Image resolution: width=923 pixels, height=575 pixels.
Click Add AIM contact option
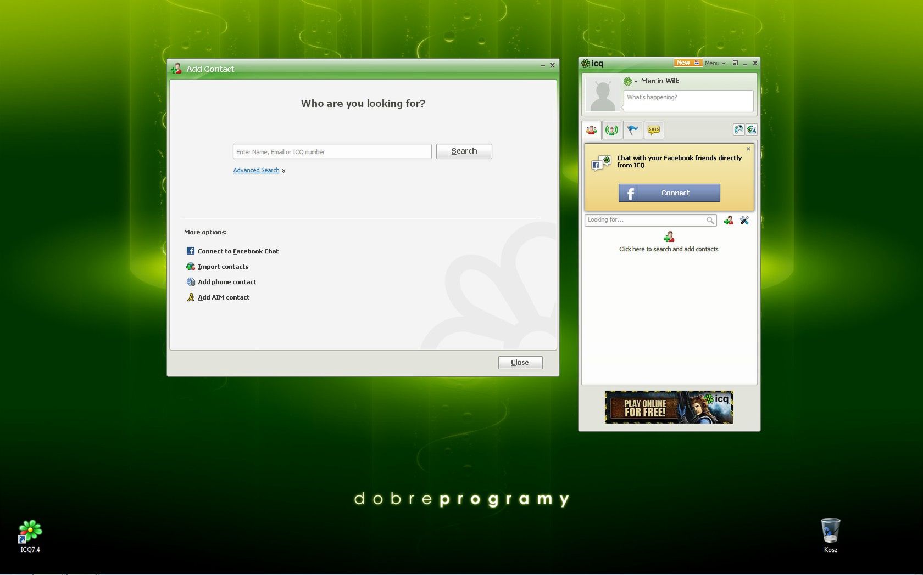tap(224, 297)
